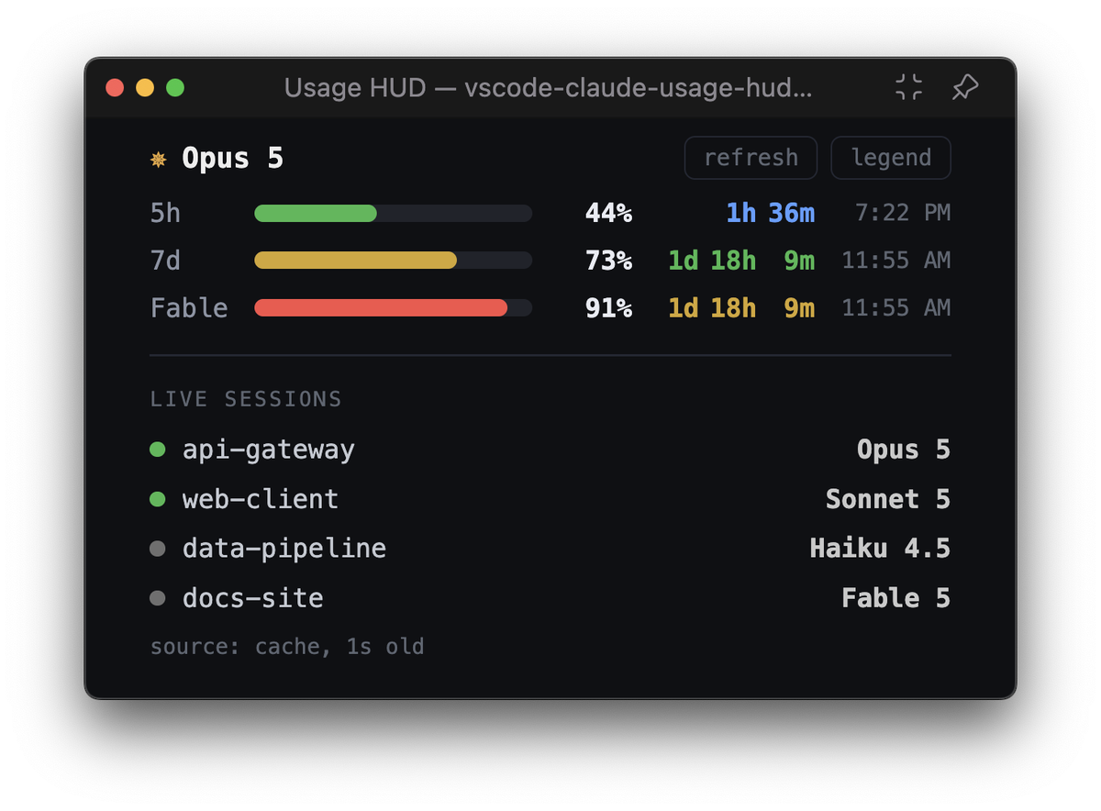This screenshot has width=1101, height=811.
Task: Select the data-pipeline session
Action: coord(550,549)
